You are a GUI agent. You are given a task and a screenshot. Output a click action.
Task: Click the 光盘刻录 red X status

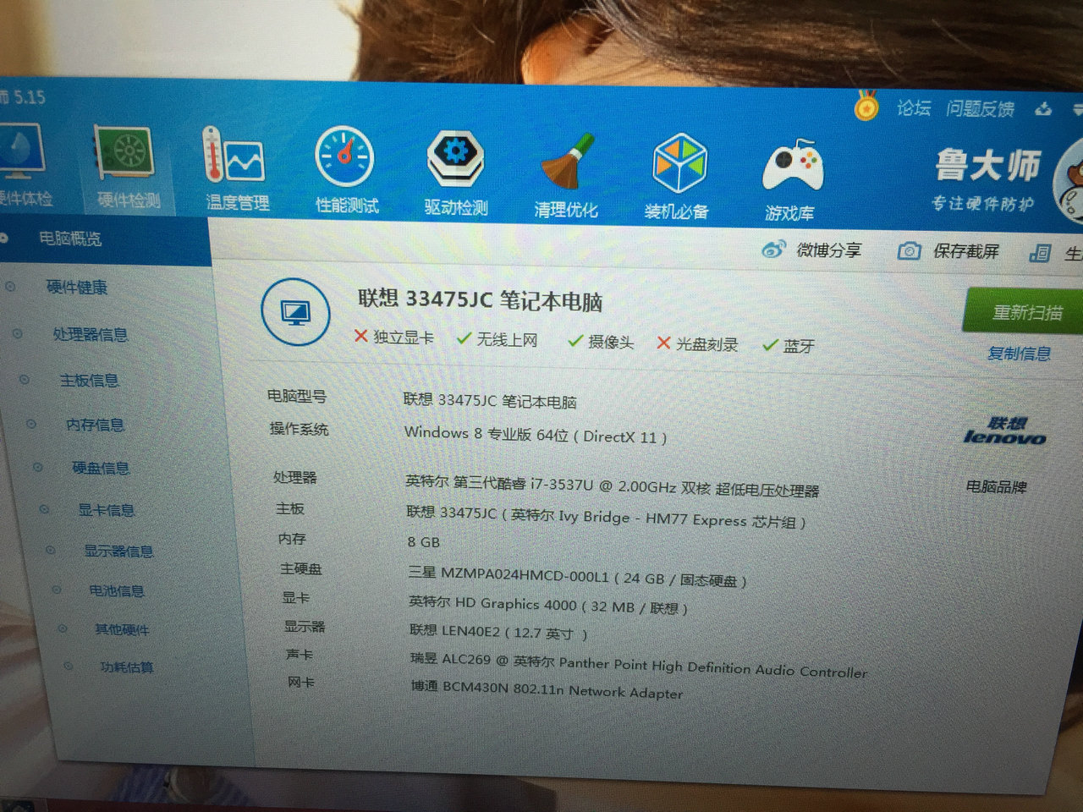click(698, 343)
